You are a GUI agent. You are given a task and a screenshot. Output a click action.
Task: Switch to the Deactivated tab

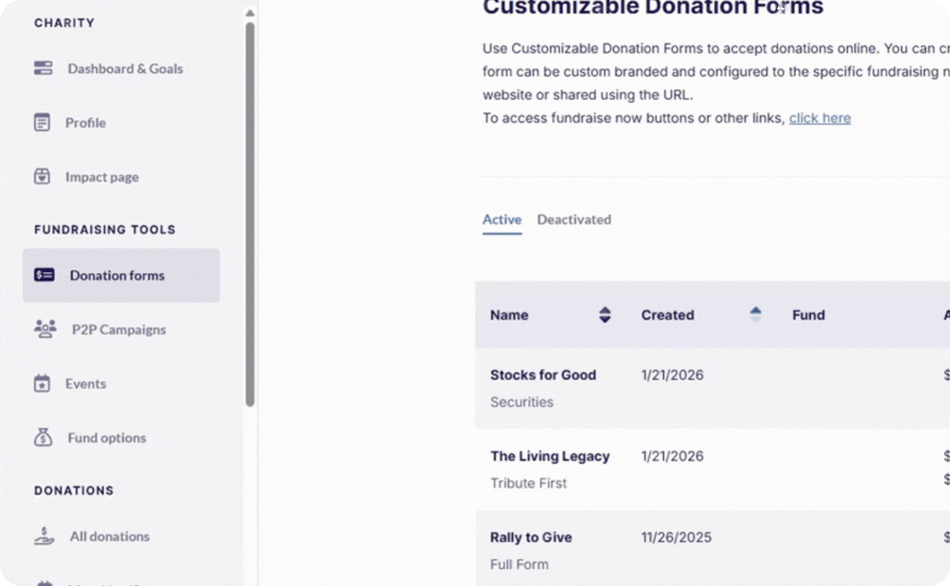click(x=574, y=220)
